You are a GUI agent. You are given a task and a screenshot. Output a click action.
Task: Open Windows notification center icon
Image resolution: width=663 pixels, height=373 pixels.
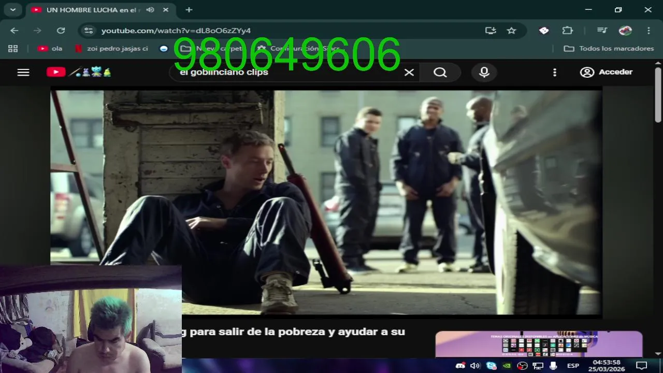point(641,366)
